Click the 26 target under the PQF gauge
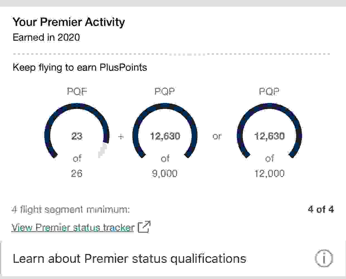The height and width of the screenshot is (279, 346). (77, 173)
